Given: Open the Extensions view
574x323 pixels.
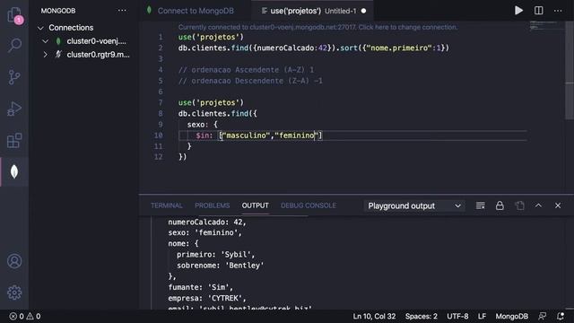Looking at the screenshot, I should 14,141.
